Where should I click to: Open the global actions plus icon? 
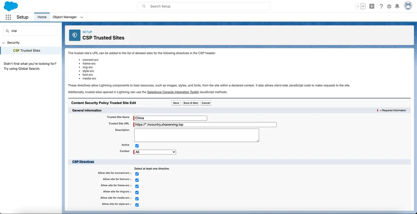372,6
